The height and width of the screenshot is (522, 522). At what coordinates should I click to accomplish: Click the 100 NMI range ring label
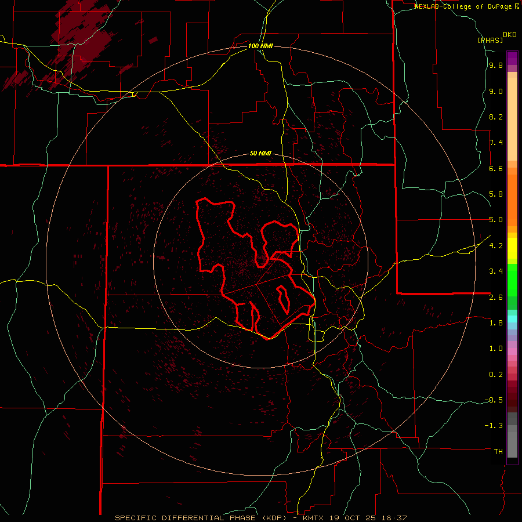(260, 46)
